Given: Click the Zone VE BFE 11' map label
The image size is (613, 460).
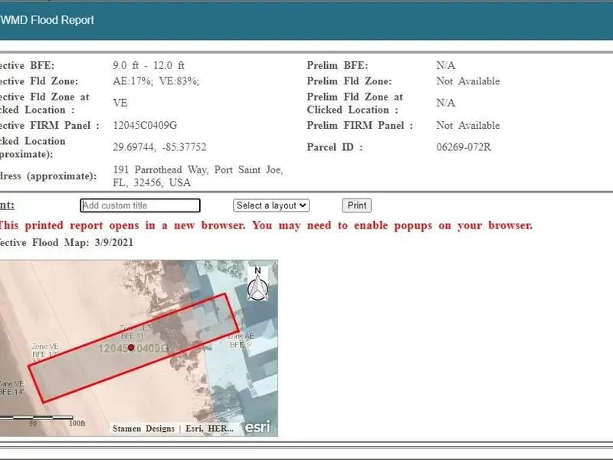Looking at the screenshot, I should tap(132, 331).
